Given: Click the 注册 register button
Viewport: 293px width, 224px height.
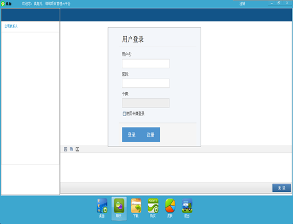Looking at the screenshot, I should (151, 134).
